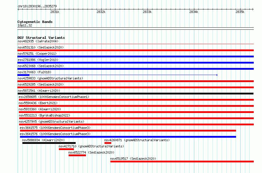Click the 2834k ruler mark

coord(194,12)
